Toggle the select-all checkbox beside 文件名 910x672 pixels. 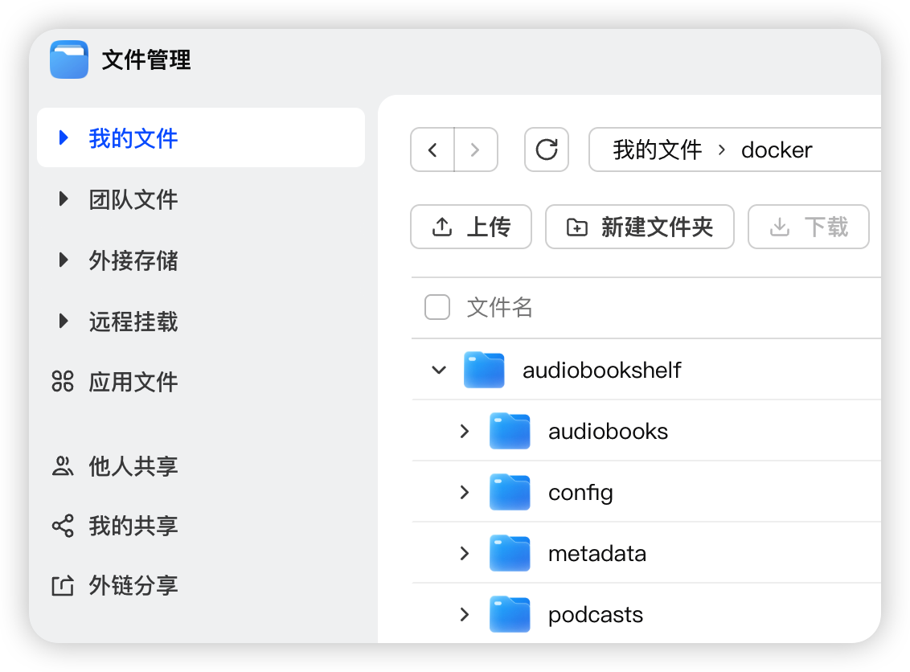(x=437, y=307)
